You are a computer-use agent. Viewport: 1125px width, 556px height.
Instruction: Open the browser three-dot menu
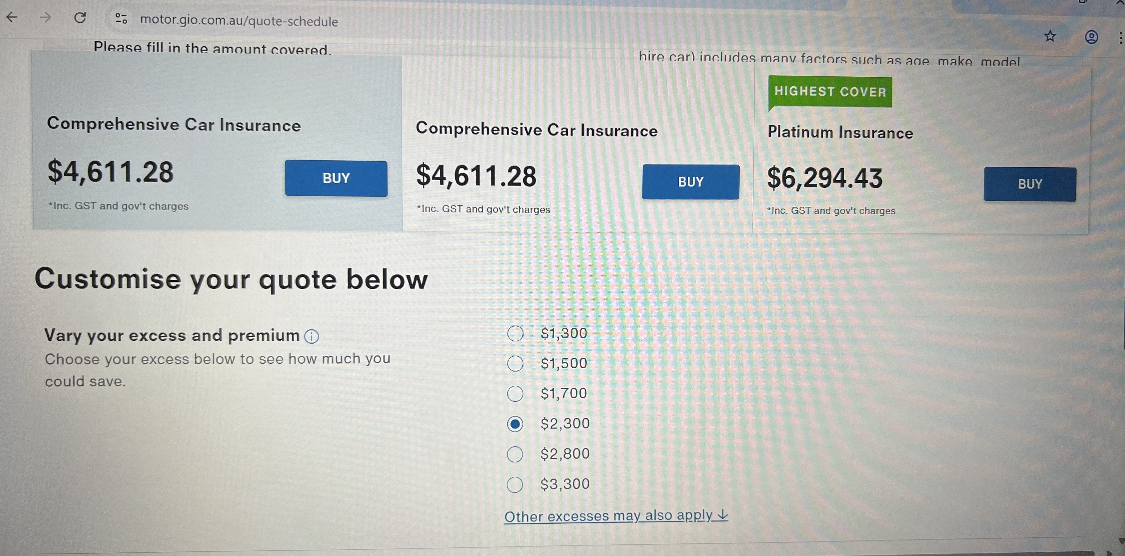(1121, 38)
